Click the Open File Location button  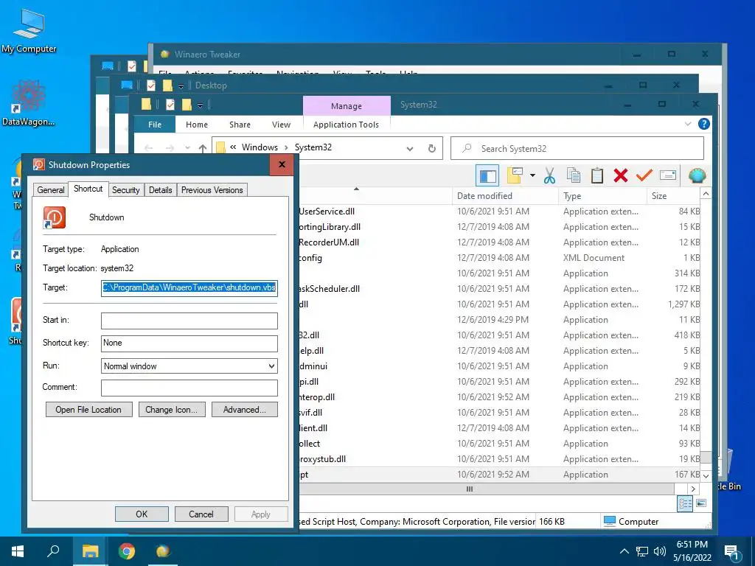(88, 410)
